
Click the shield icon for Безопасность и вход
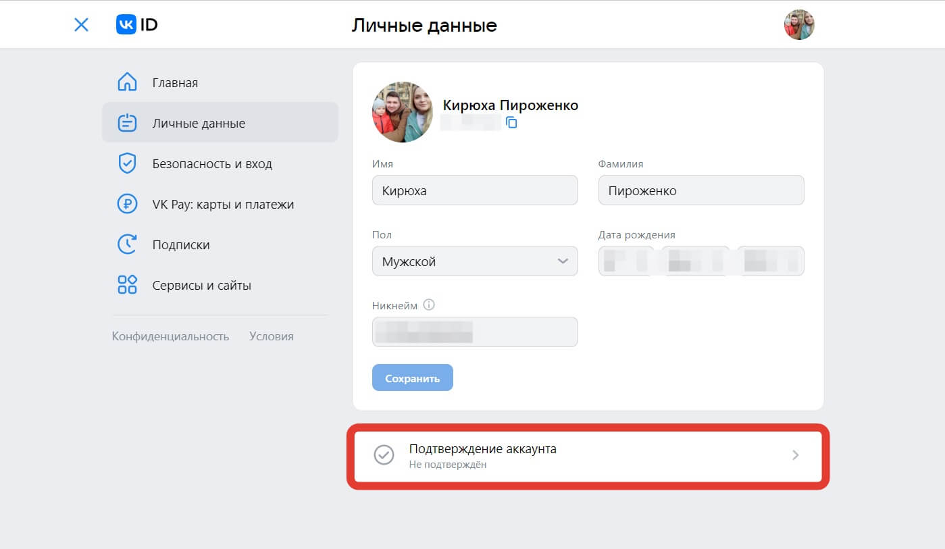127,163
